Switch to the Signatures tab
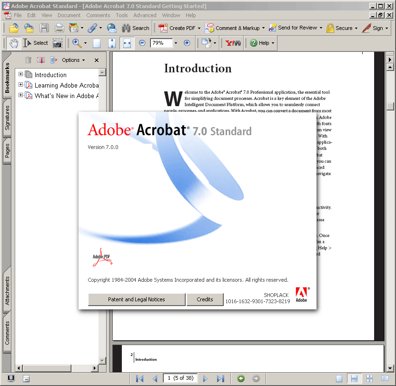396x386 pixels. click(x=7, y=118)
